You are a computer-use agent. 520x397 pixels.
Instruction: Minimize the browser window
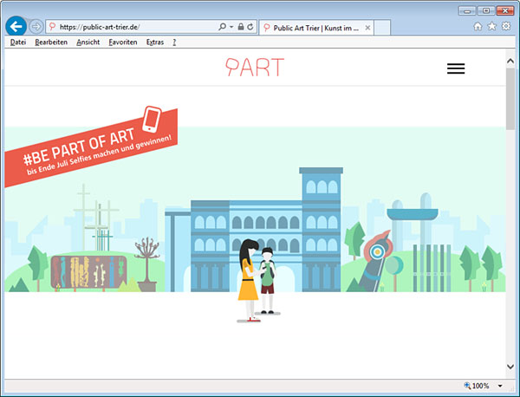[x=467, y=11]
